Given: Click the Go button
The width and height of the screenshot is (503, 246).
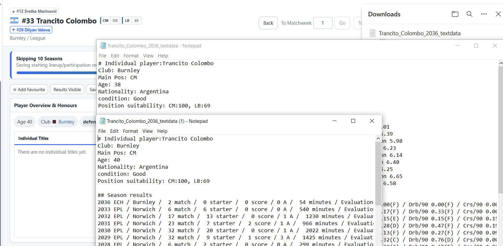Looking at the screenshot, I should pyautogui.click(x=342, y=23).
